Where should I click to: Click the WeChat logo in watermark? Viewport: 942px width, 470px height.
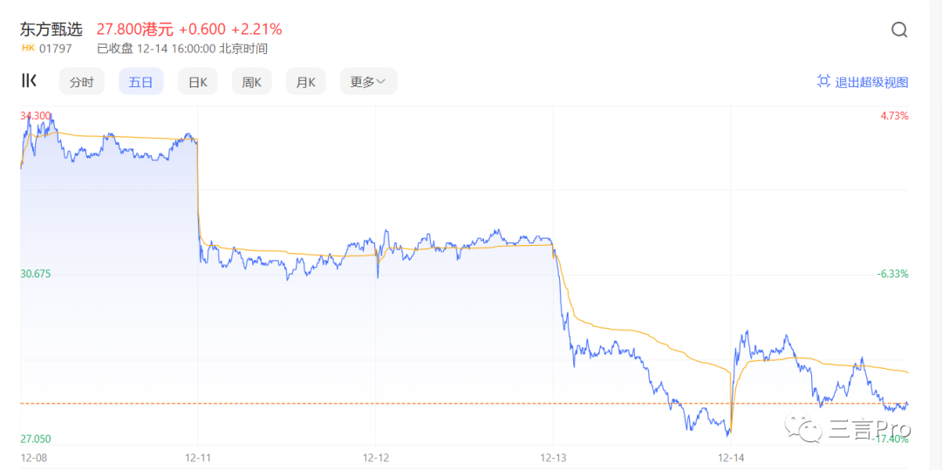point(802,428)
